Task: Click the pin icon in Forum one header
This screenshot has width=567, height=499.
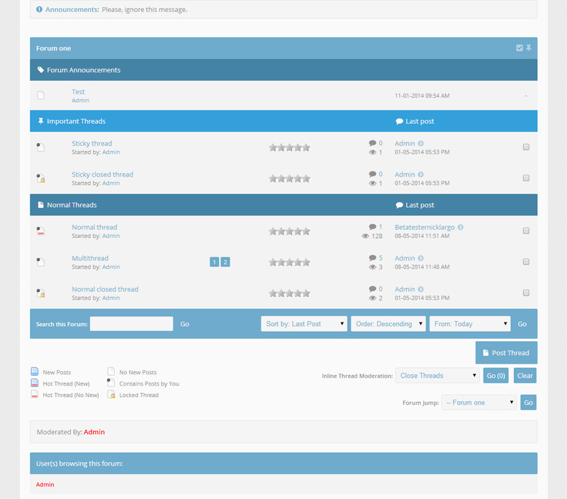Action: (529, 48)
